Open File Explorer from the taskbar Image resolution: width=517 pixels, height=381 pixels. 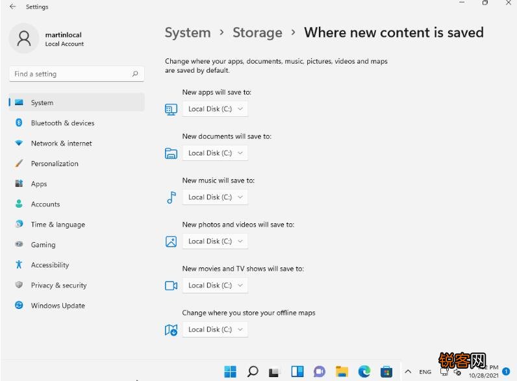[342, 371]
